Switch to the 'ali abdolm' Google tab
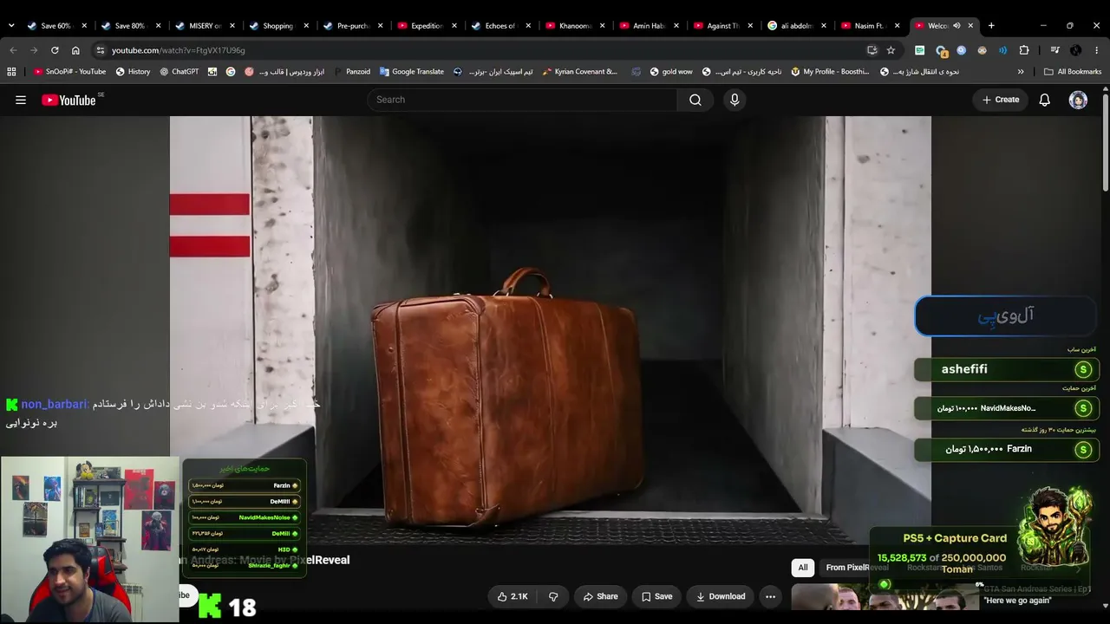Viewport: 1110px width, 624px height. pyautogui.click(x=797, y=26)
